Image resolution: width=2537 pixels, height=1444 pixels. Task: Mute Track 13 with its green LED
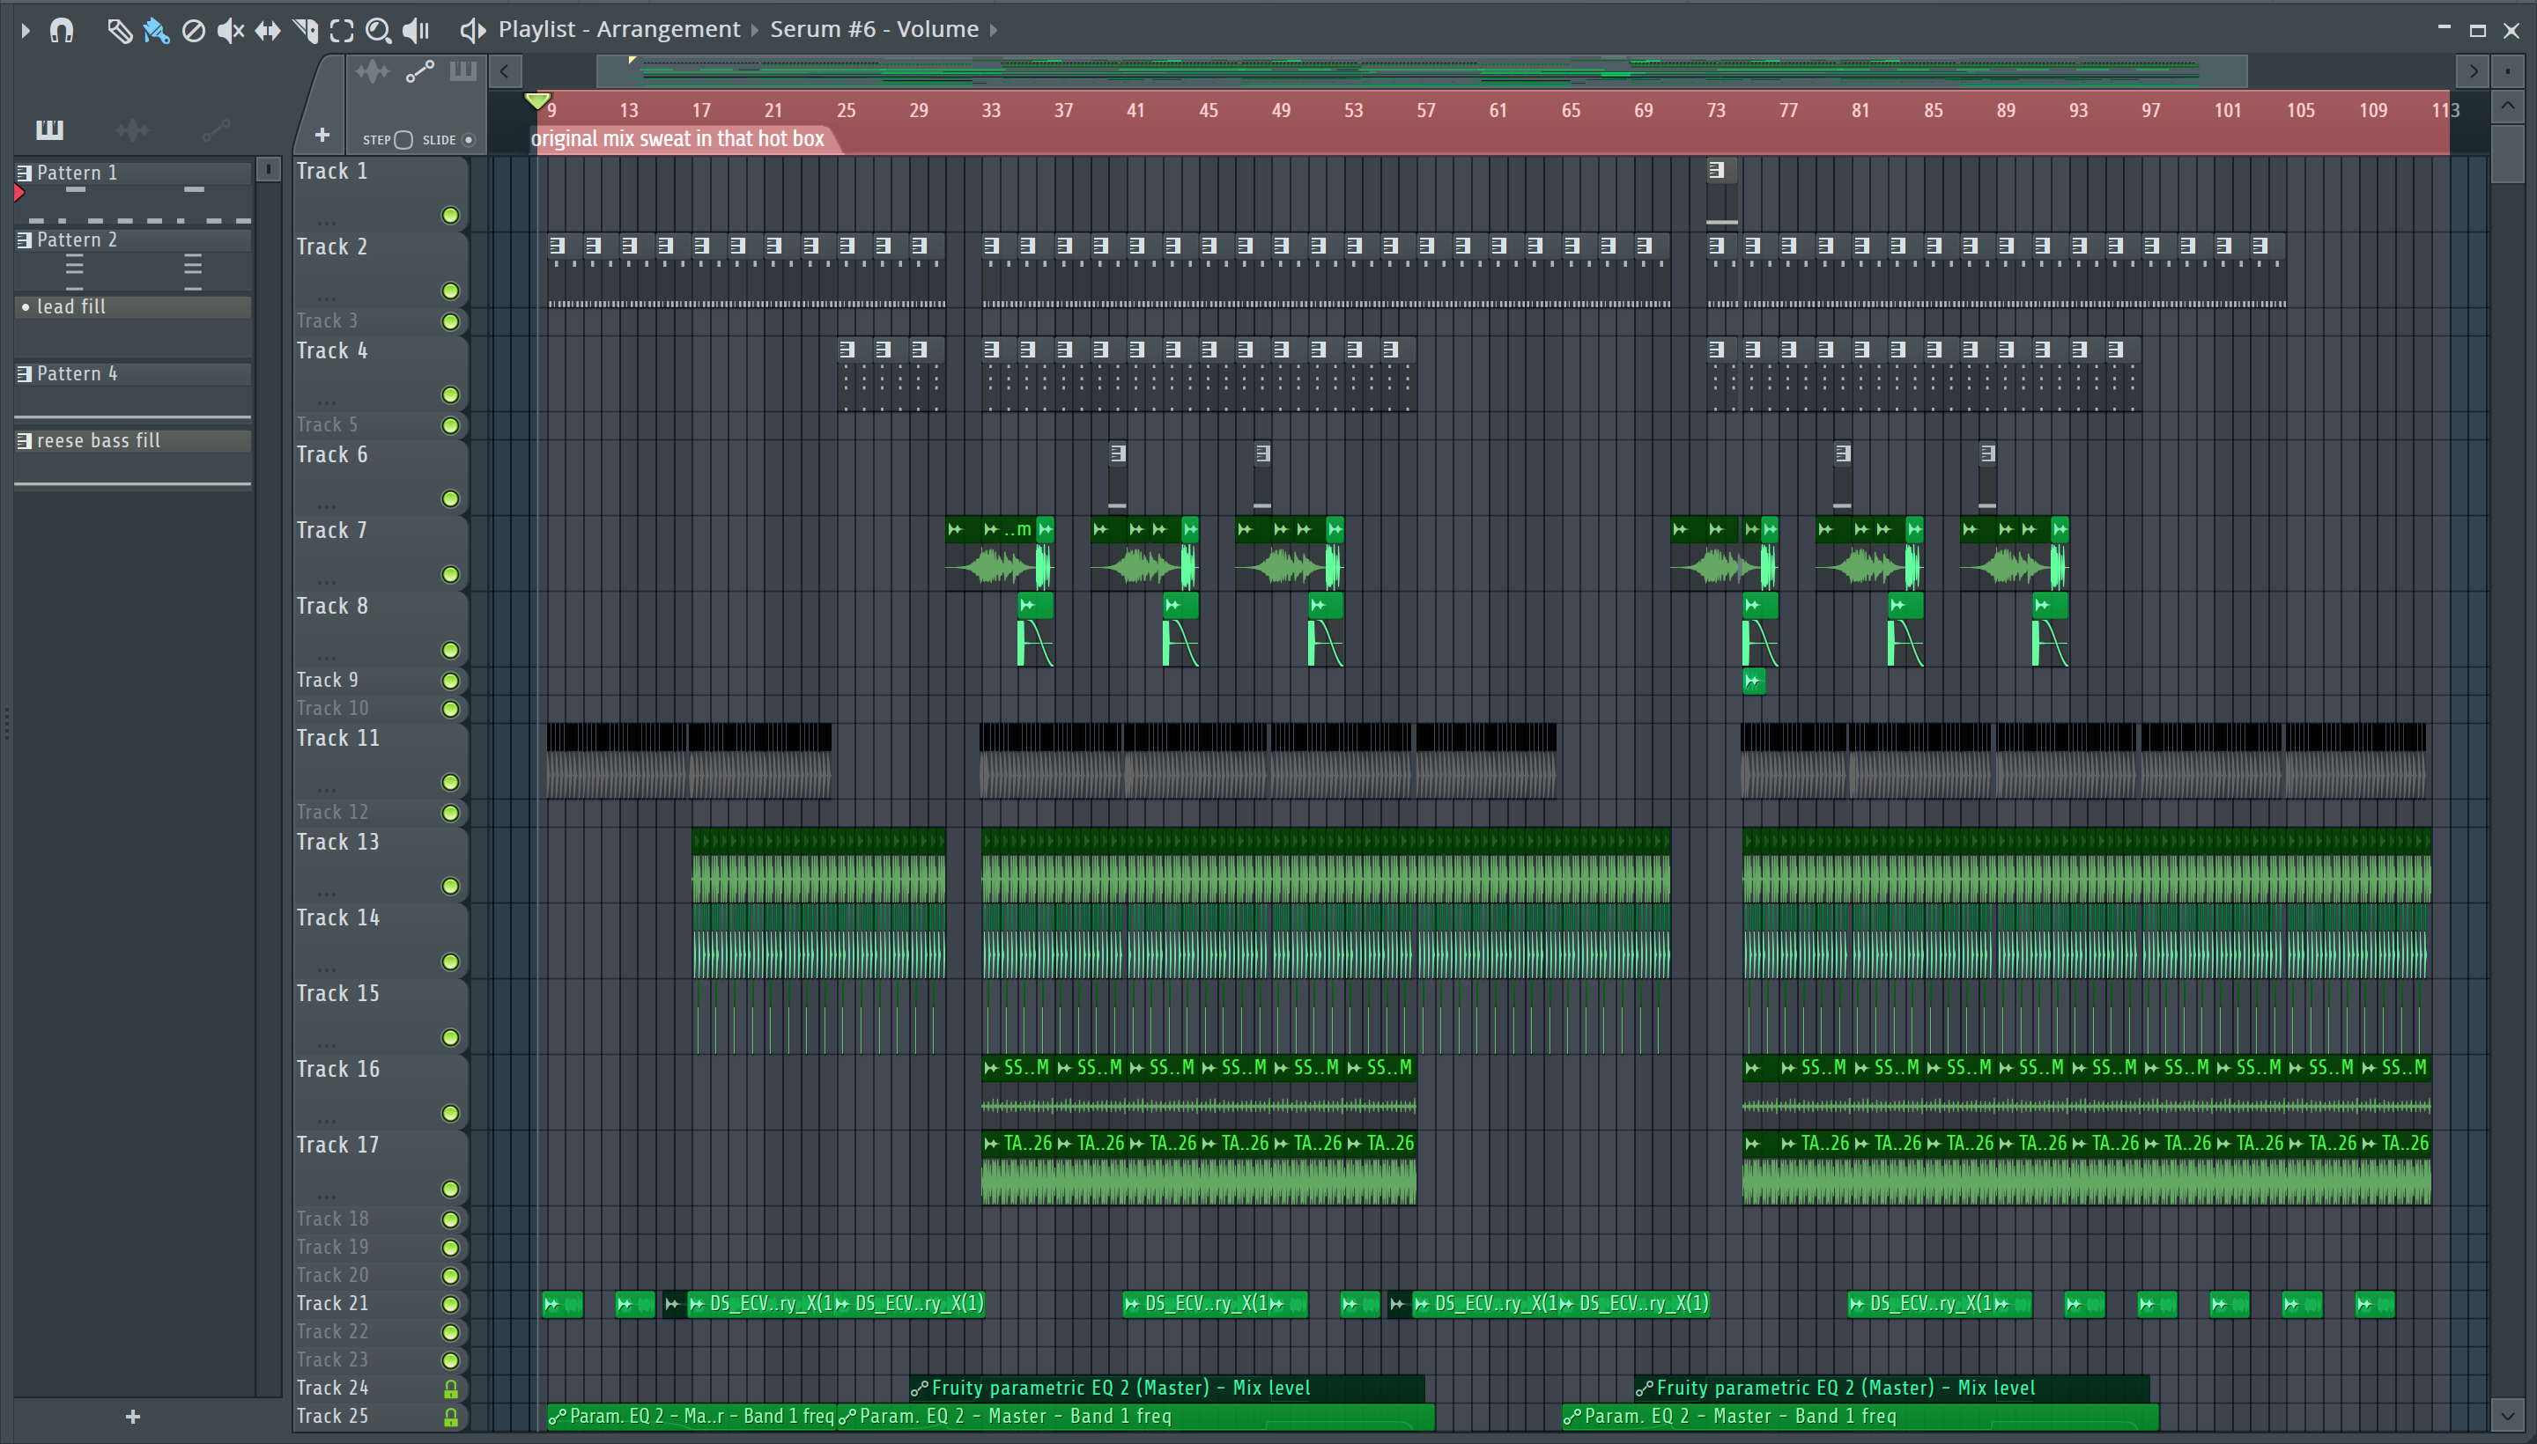[450, 886]
